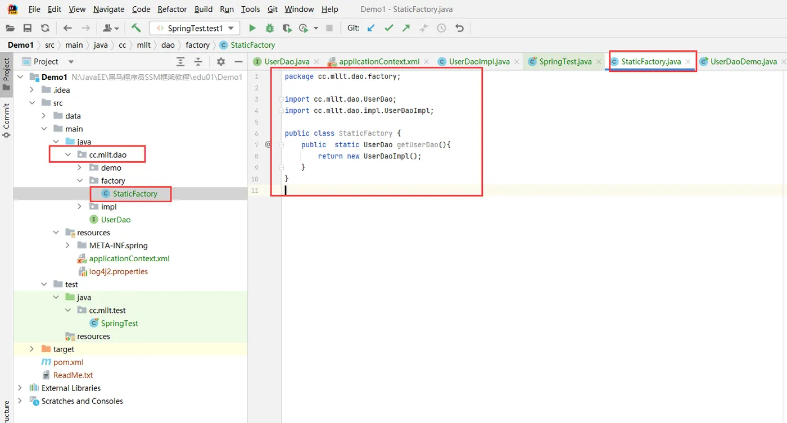Click the Git Update Project blue arrow
Screen dimensions: 787x423
pyautogui.click(x=371, y=28)
